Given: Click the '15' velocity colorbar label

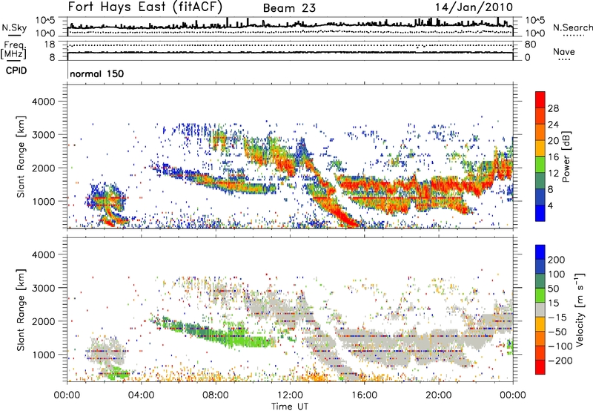Looking at the screenshot, I should click(x=553, y=303).
